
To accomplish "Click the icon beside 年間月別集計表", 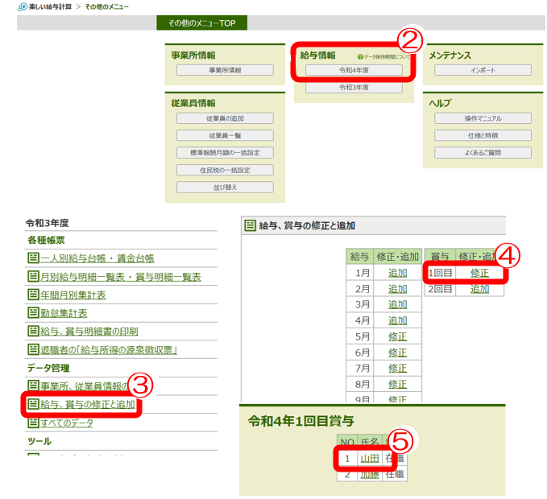I will 34,295.
